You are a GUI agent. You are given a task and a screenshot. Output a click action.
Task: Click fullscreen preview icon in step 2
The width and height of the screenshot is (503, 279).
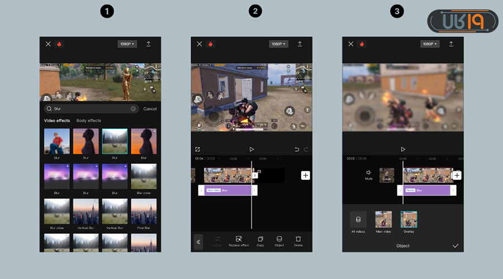click(198, 150)
